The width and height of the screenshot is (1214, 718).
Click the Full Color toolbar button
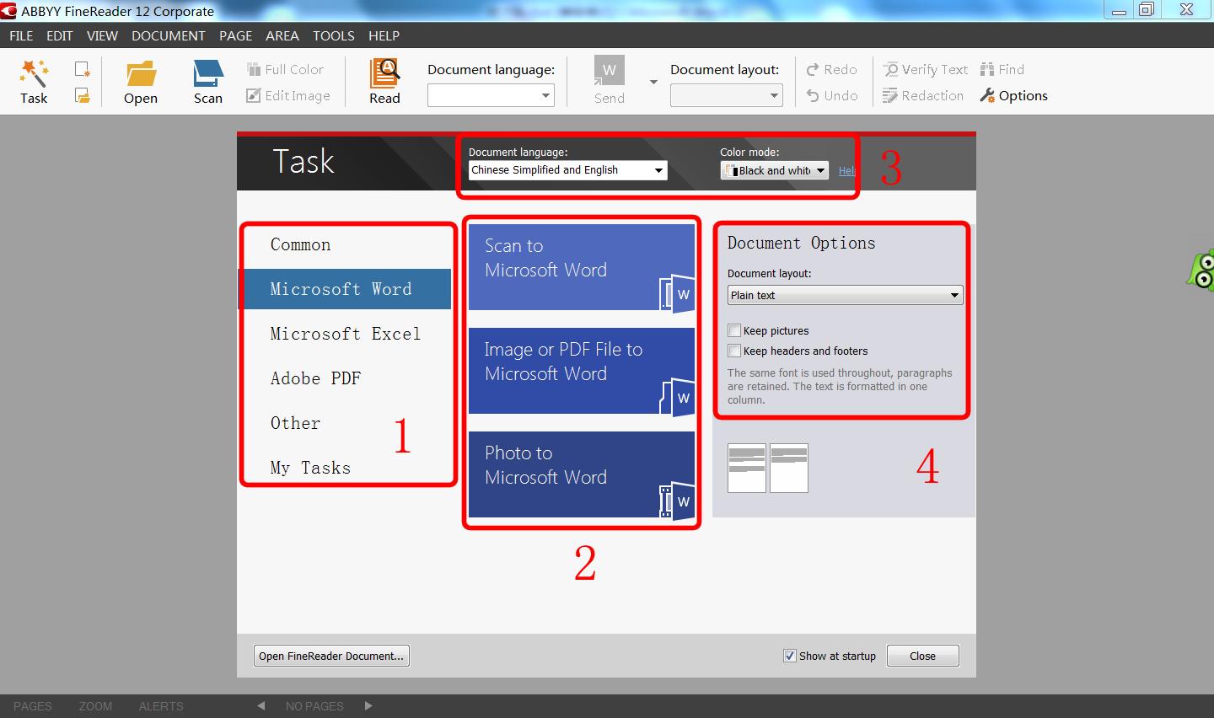point(285,69)
